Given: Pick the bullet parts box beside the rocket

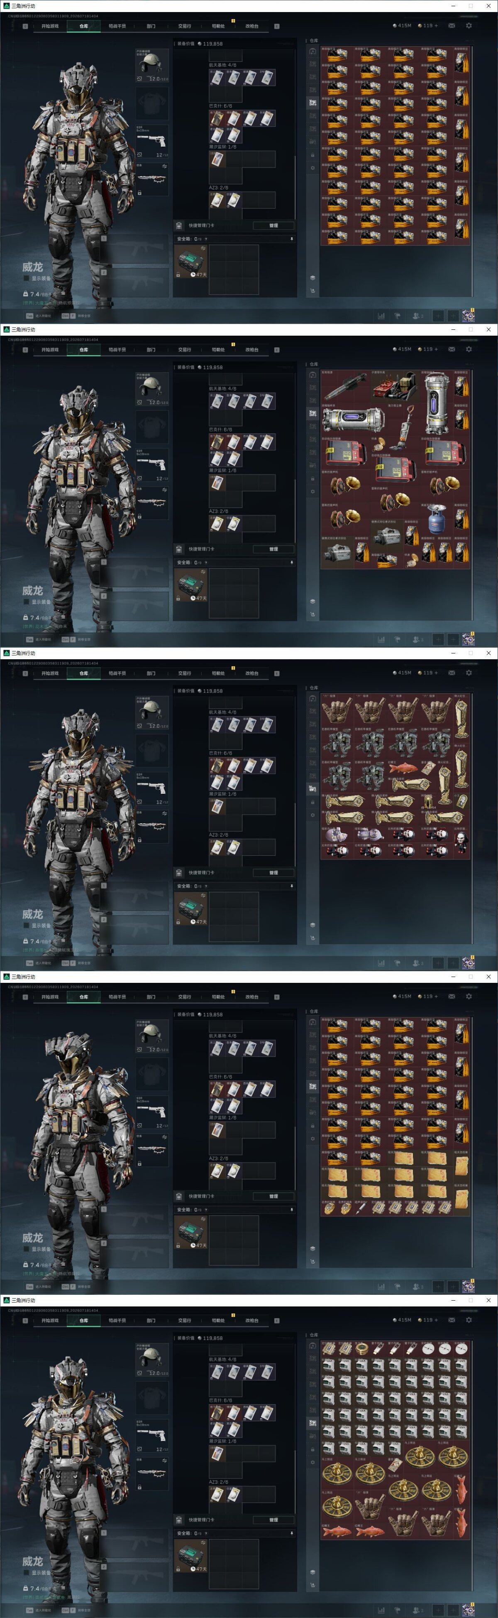Looking at the screenshot, I should tap(395, 386).
